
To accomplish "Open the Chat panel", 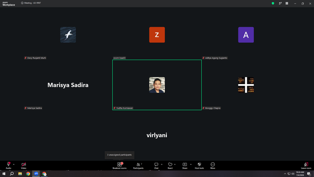I will click(156, 166).
